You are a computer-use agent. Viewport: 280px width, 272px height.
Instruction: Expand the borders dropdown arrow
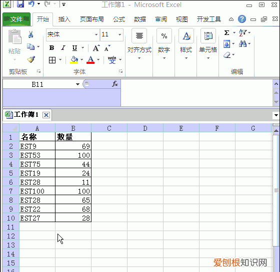pyautogui.click(x=60, y=60)
